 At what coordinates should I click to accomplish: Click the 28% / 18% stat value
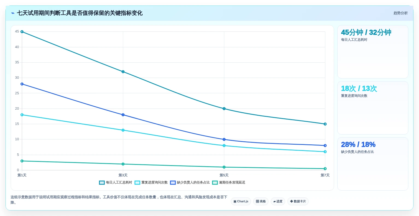(x=358, y=144)
